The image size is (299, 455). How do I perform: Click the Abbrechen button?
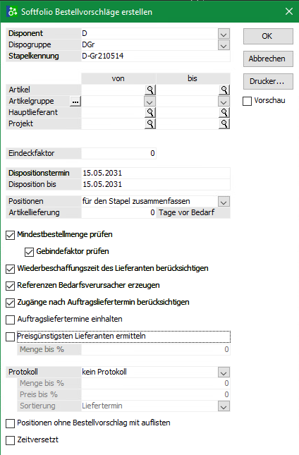pos(268,59)
